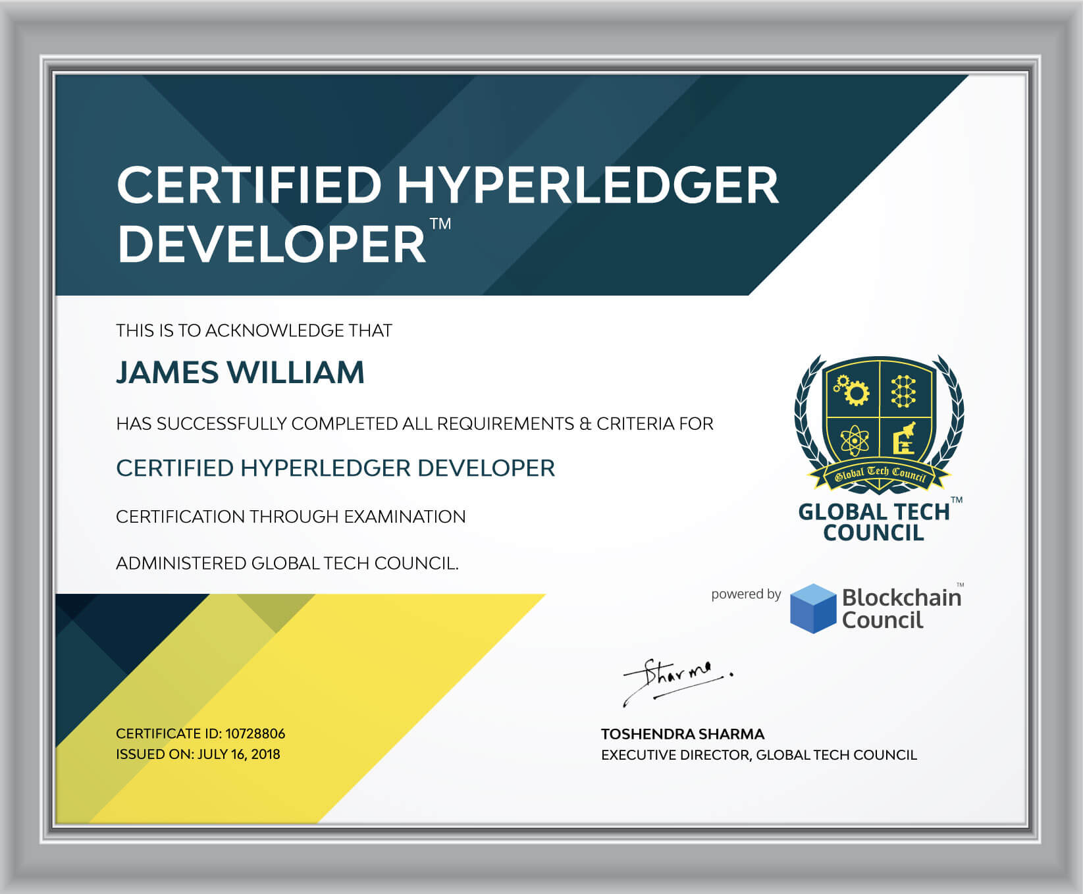Click the Global Tech Council ribbon banner
1083x894 pixels.
click(x=880, y=475)
